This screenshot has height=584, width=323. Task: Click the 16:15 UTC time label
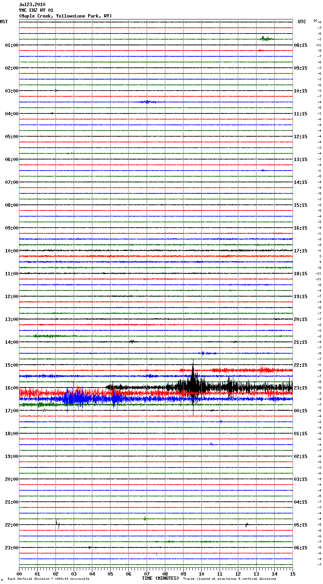point(301,228)
